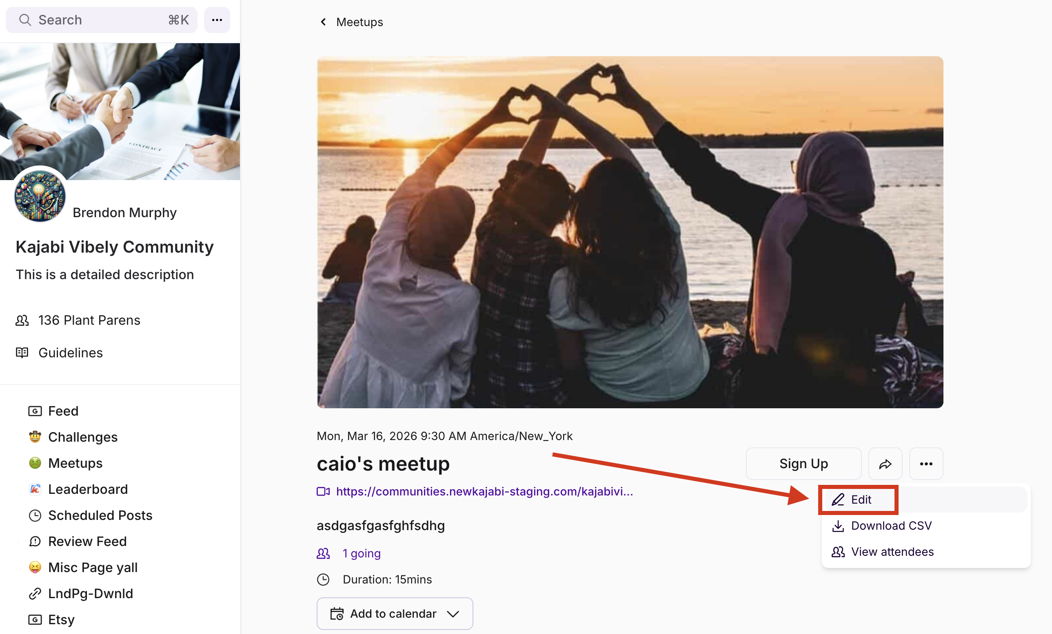Select the Challenges cowboy emoji icon
The width and height of the screenshot is (1052, 634).
36,437
